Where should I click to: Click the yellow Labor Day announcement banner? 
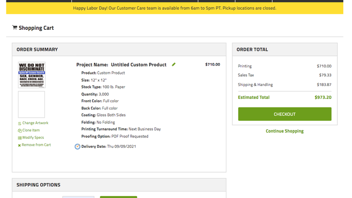pos(175,8)
